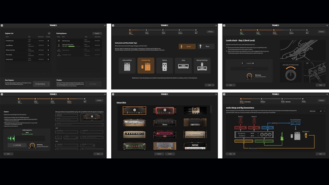
Task: Pick the Stomp pedal rig type
Action: pyautogui.click(x=164, y=66)
